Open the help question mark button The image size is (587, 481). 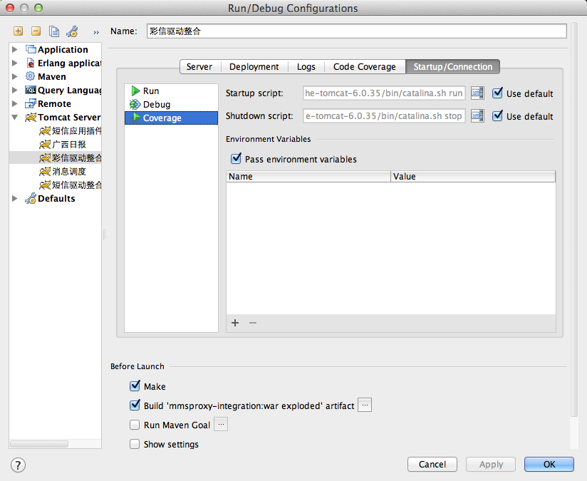coord(18,465)
